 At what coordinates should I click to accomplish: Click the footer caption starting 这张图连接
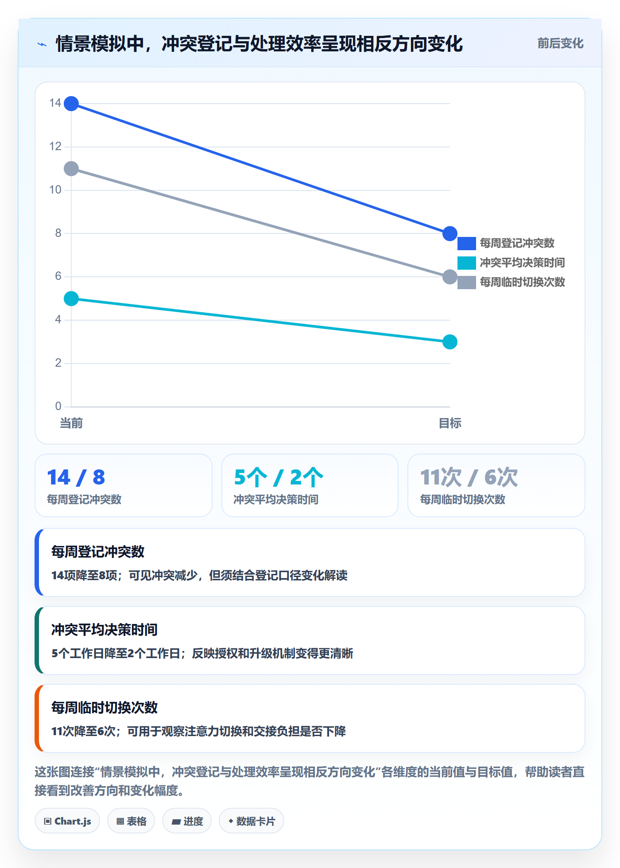(310, 781)
